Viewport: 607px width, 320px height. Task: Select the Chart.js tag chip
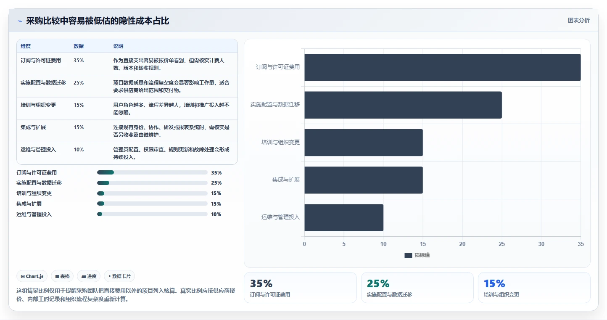[32, 276]
